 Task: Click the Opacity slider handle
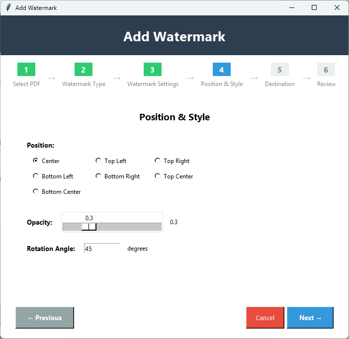tap(89, 227)
